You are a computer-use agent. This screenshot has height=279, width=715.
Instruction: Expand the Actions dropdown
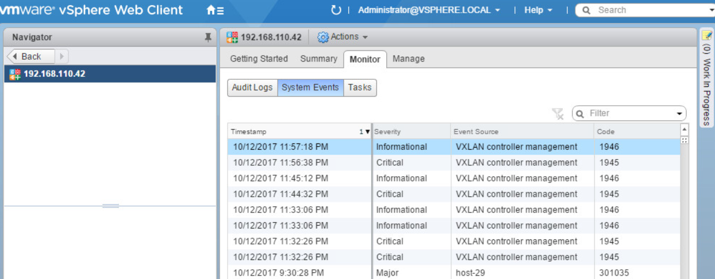349,37
